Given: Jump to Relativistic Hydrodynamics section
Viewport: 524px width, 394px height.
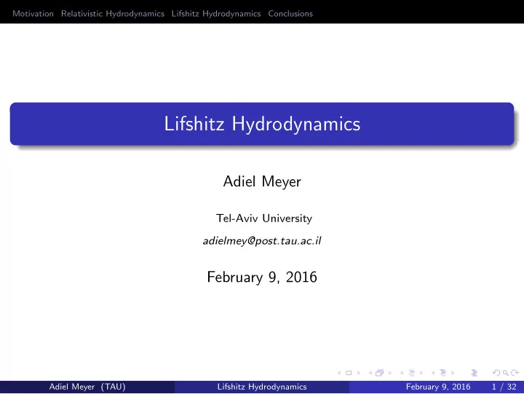Looking at the screenshot, I should (113, 14).
